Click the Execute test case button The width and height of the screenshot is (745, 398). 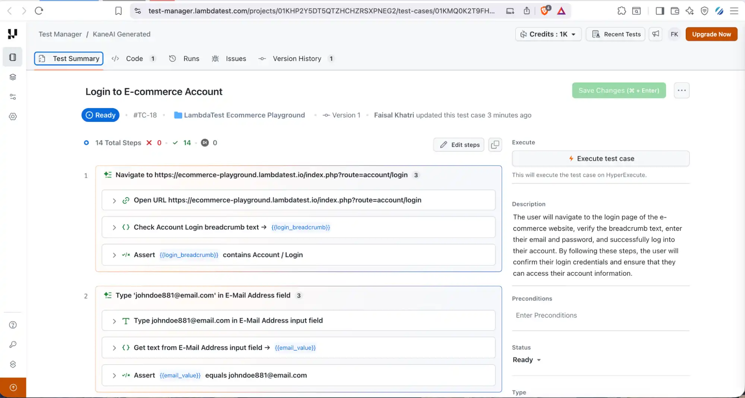pos(601,158)
